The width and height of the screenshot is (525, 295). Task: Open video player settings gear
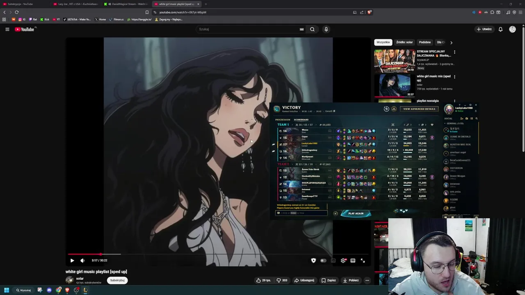point(343,260)
